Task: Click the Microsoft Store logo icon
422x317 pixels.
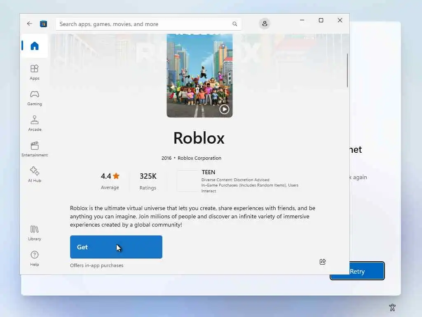Action: tap(43, 24)
